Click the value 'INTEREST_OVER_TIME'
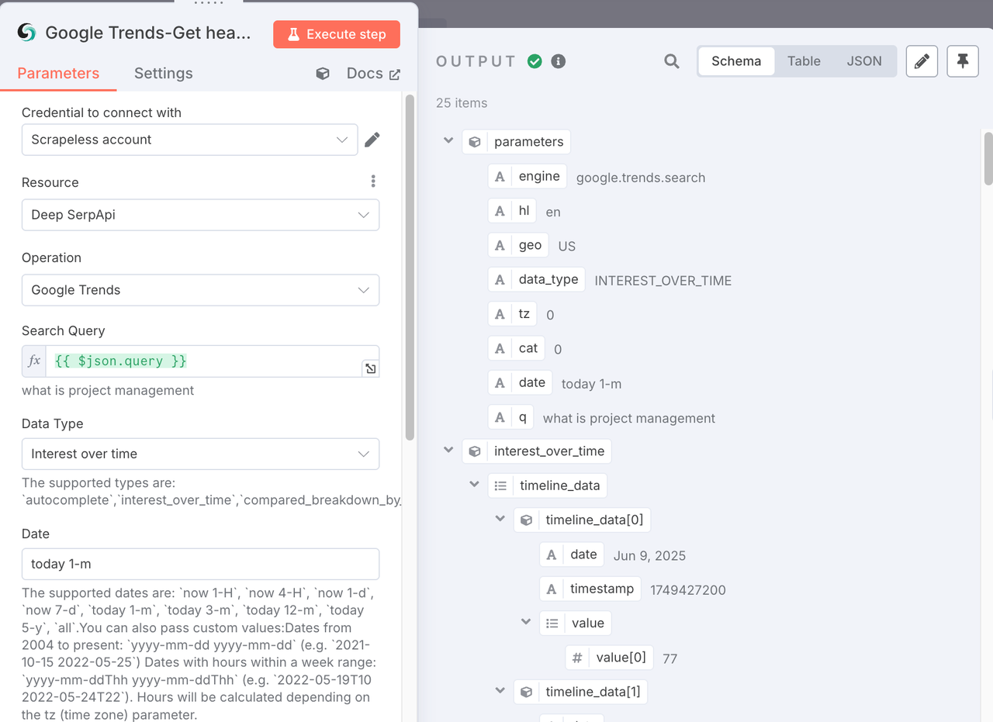Image resolution: width=993 pixels, height=722 pixels. coord(663,281)
